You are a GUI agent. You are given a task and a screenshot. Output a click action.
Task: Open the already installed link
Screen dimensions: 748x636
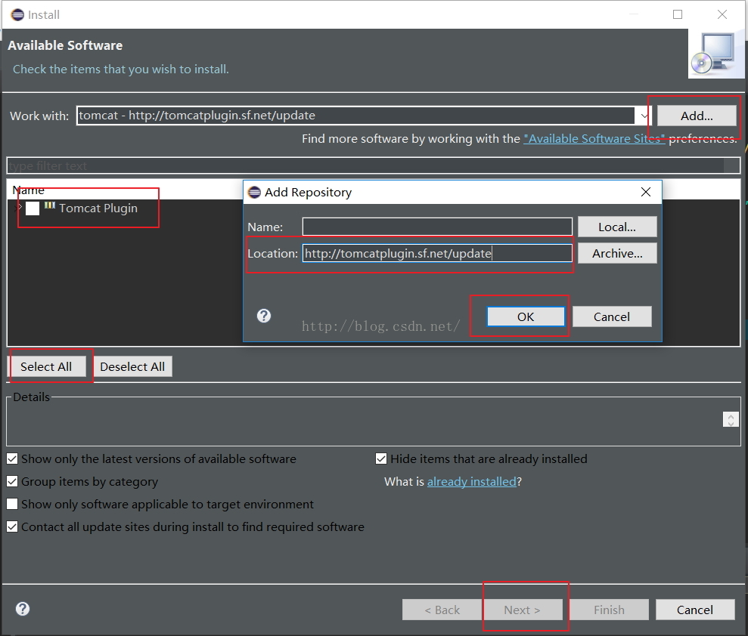click(471, 482)
